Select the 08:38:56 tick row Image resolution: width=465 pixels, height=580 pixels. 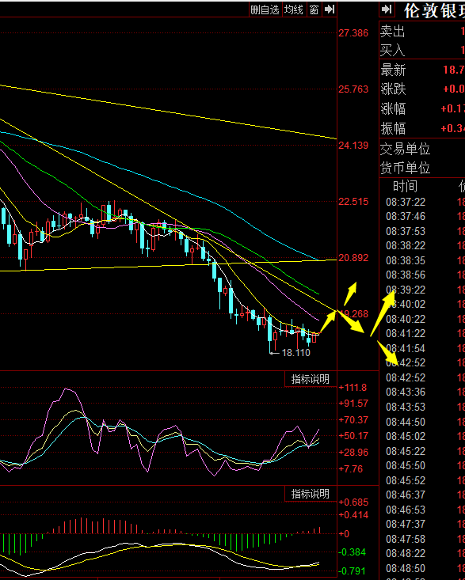pyautogui.click(x=422, y=275)
